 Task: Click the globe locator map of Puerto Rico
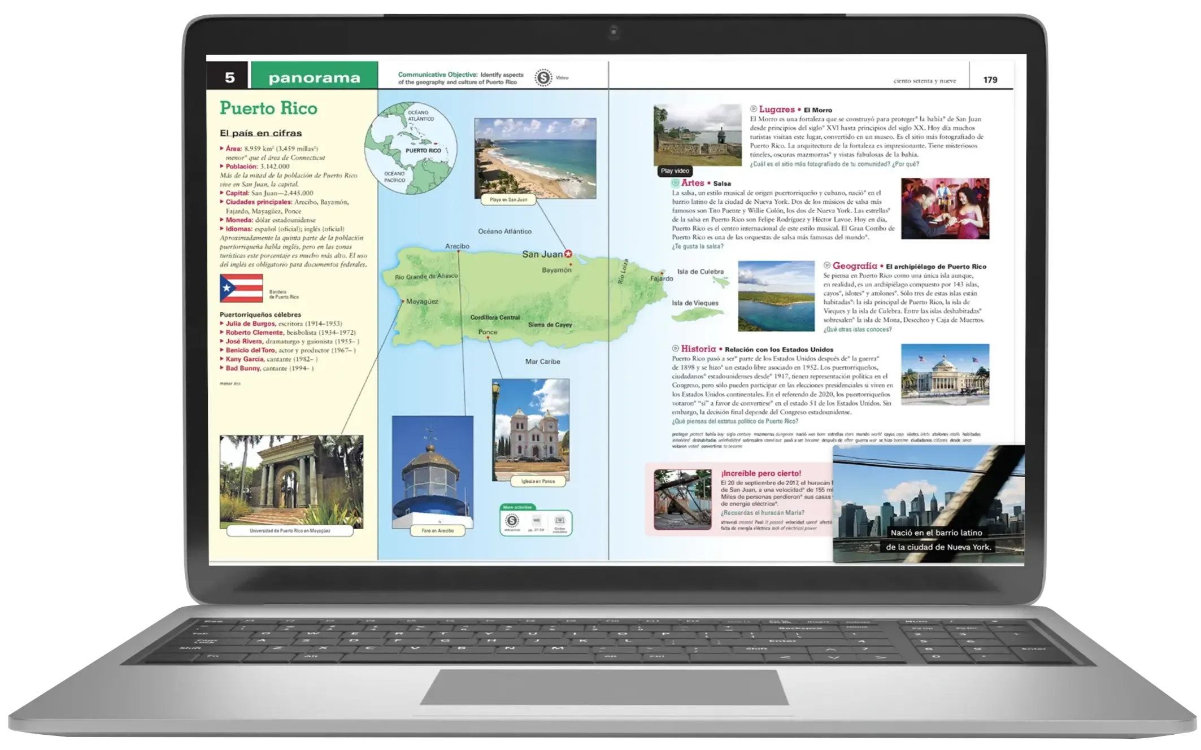(x=410, y=148)
